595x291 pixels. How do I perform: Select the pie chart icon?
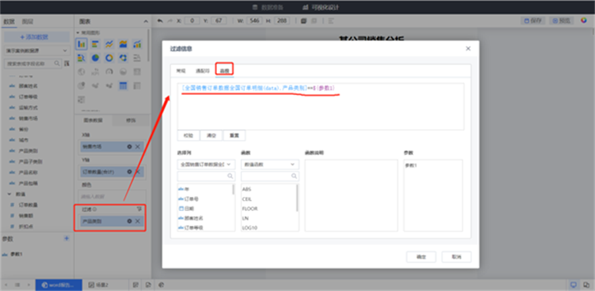pos(95,57)
